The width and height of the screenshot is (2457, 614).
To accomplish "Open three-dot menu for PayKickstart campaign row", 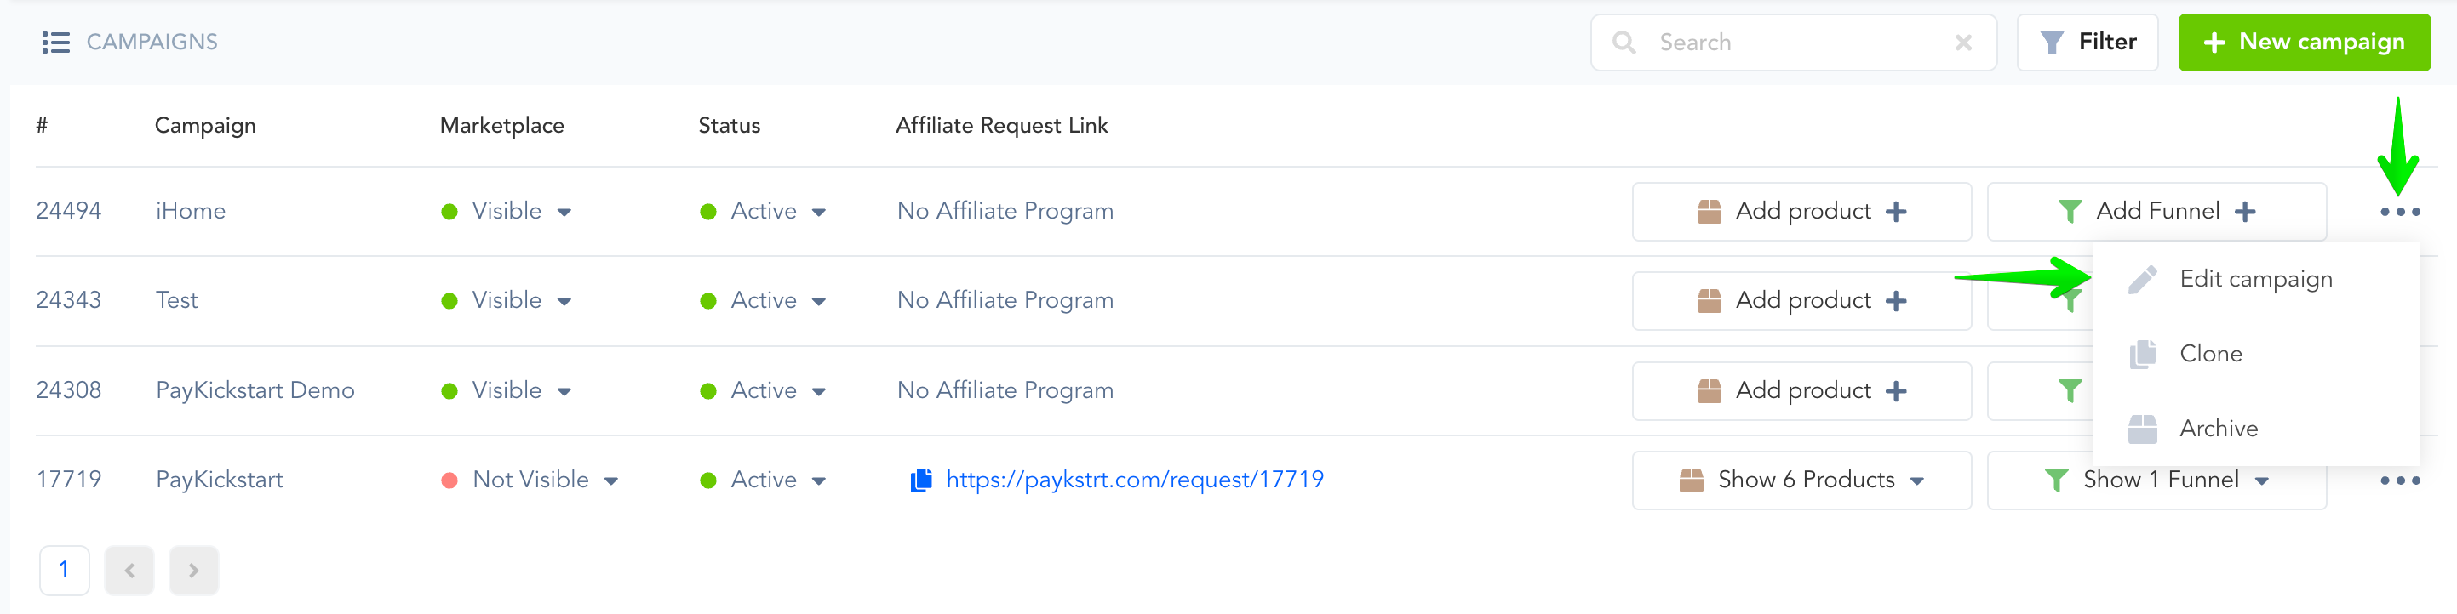I will pos(2400,480).
